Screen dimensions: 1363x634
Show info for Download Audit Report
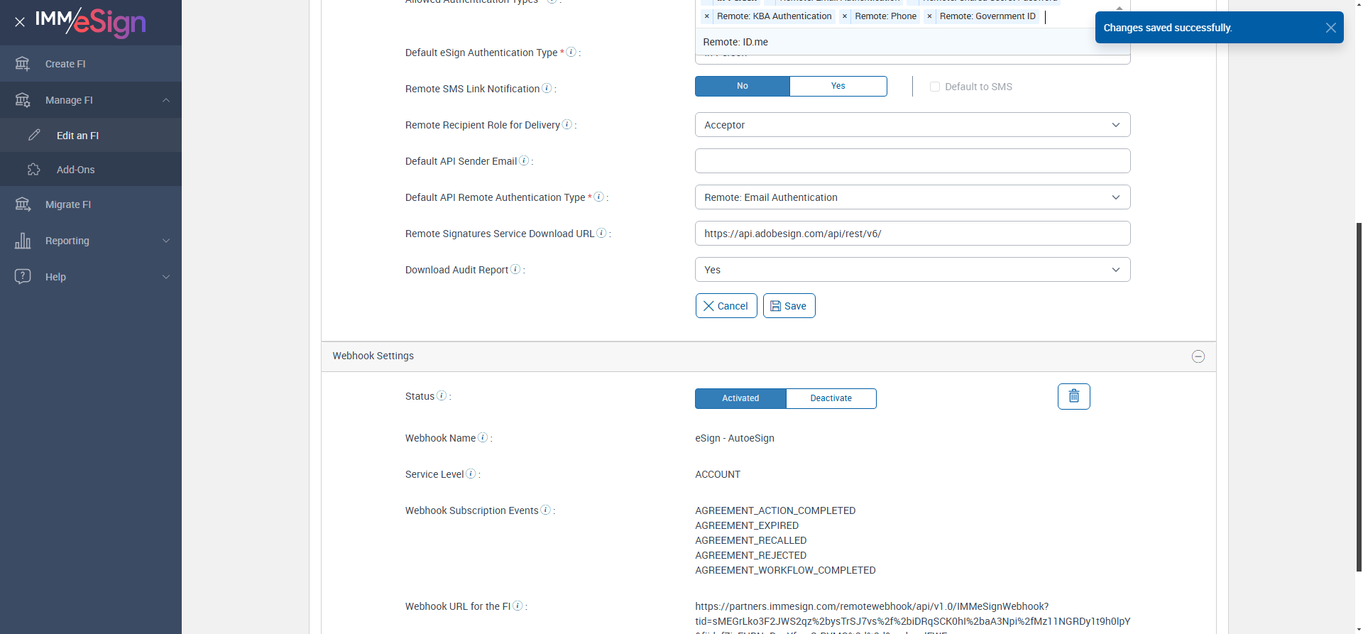click(x=515, y=269)
